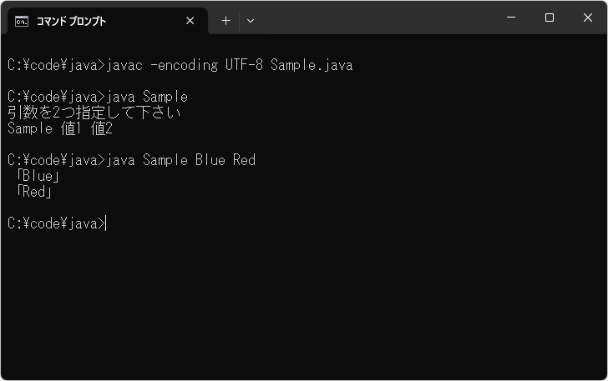Click the empty title bar area
Viewport: 608px width, 381px height.
[376, 18]
